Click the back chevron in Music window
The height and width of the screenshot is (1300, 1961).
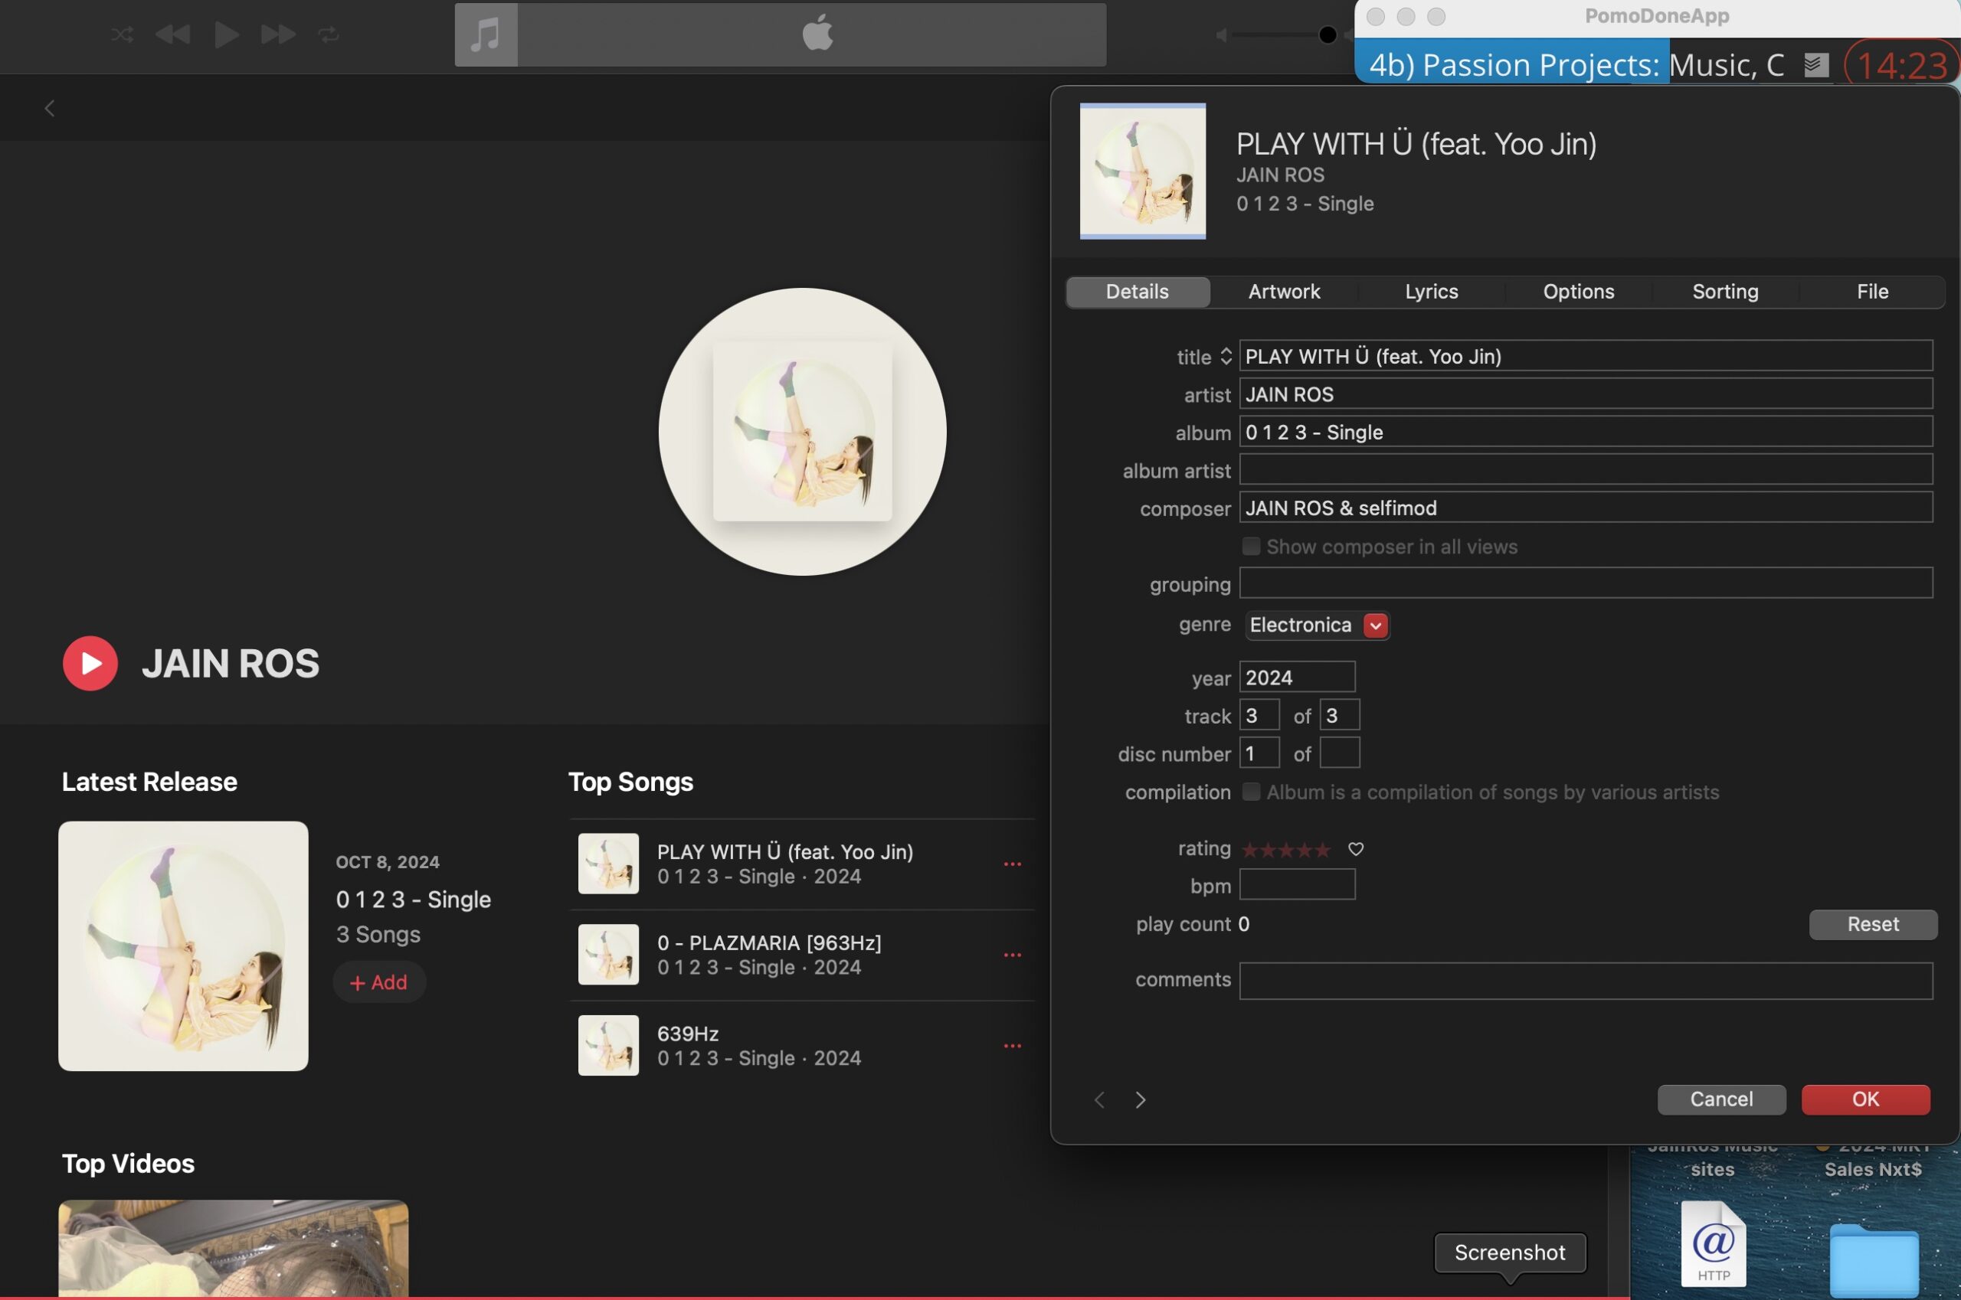click(x=50, y=109)
